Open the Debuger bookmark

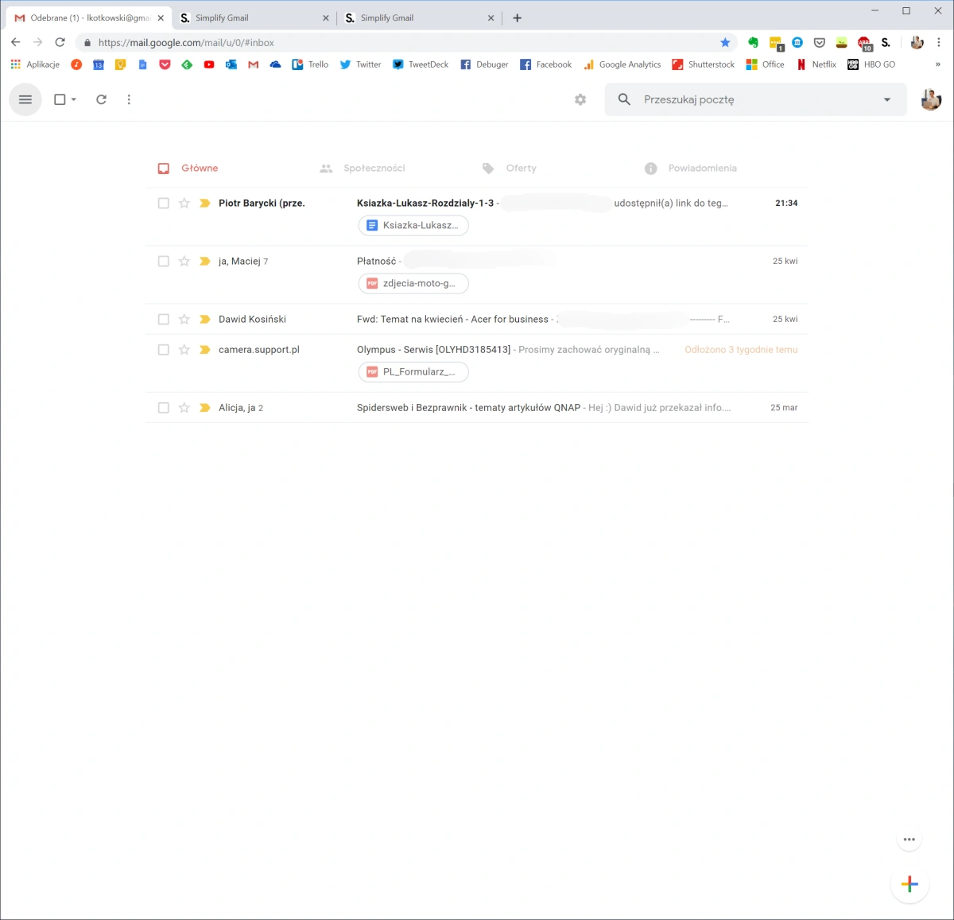click(484, 64)
